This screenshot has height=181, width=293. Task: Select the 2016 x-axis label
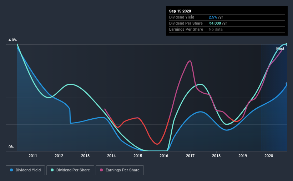164,156
